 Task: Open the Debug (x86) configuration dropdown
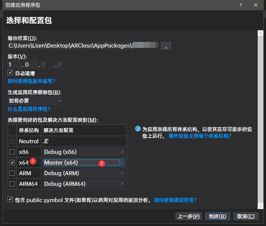pos(122,152)
